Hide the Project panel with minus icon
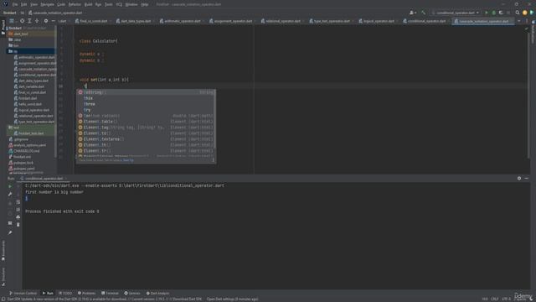The image size is (536, 302). click(54, 21)
